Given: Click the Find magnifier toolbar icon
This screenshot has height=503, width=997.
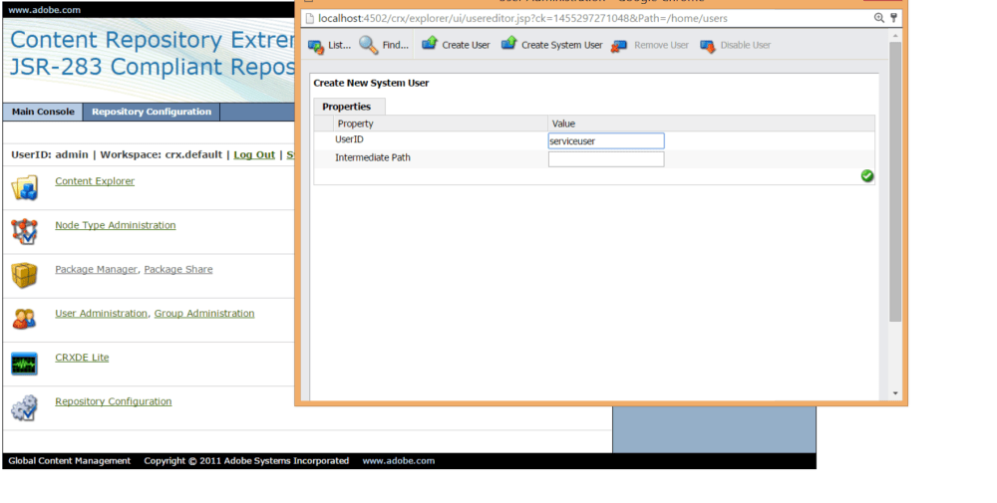Looking at the screenshot, I should pyautogui.click(x=368, y=45).
